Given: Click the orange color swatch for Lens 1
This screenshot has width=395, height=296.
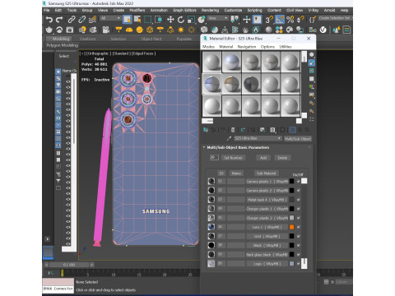Looking at the screenshot, I should [x=291, y=227].
